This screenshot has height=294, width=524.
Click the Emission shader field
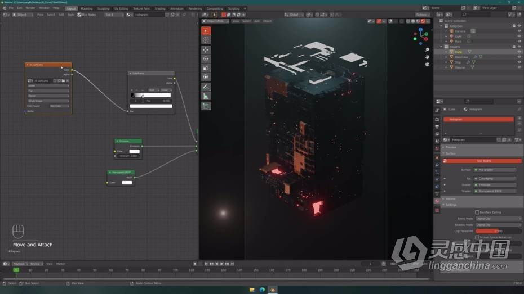496,185
